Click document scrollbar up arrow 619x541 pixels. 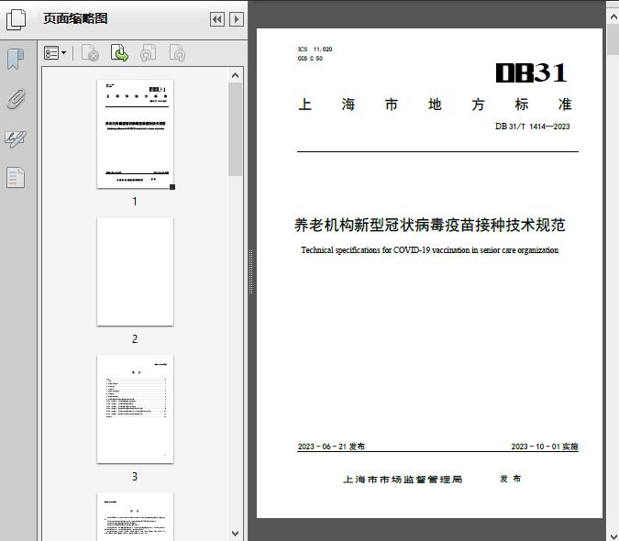click(613, 17)
